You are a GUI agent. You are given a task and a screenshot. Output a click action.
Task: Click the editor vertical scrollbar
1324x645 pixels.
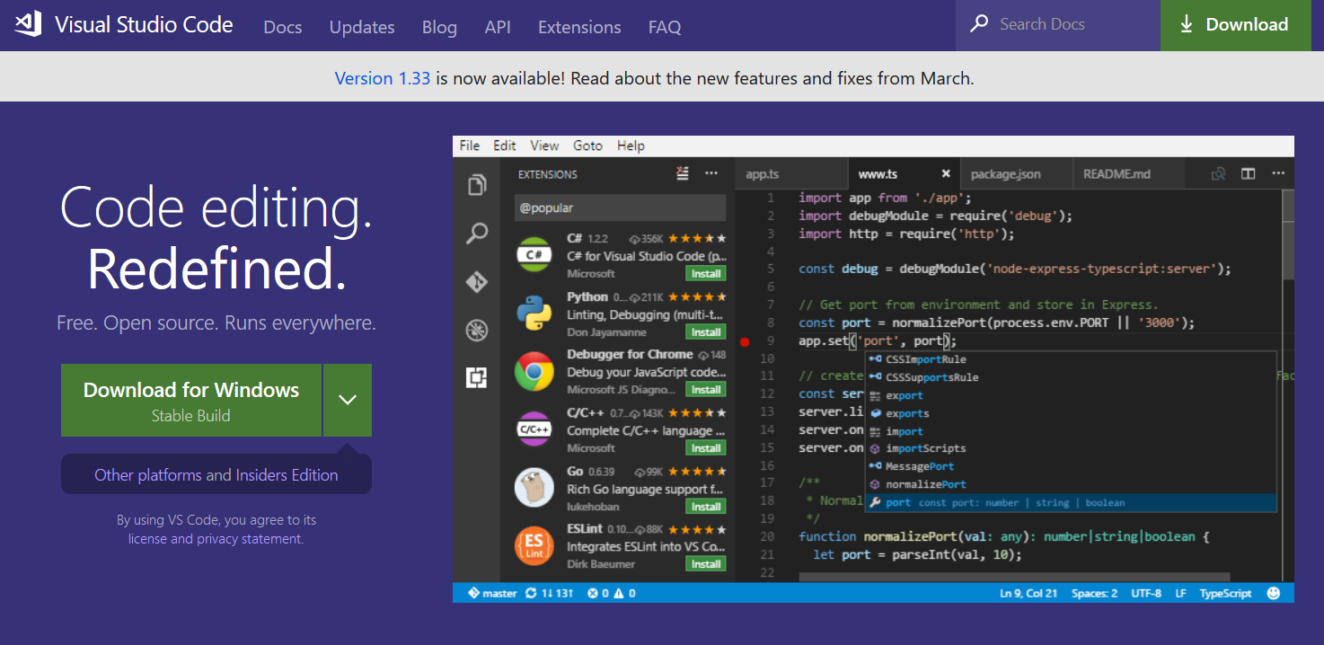(1288, 235)
